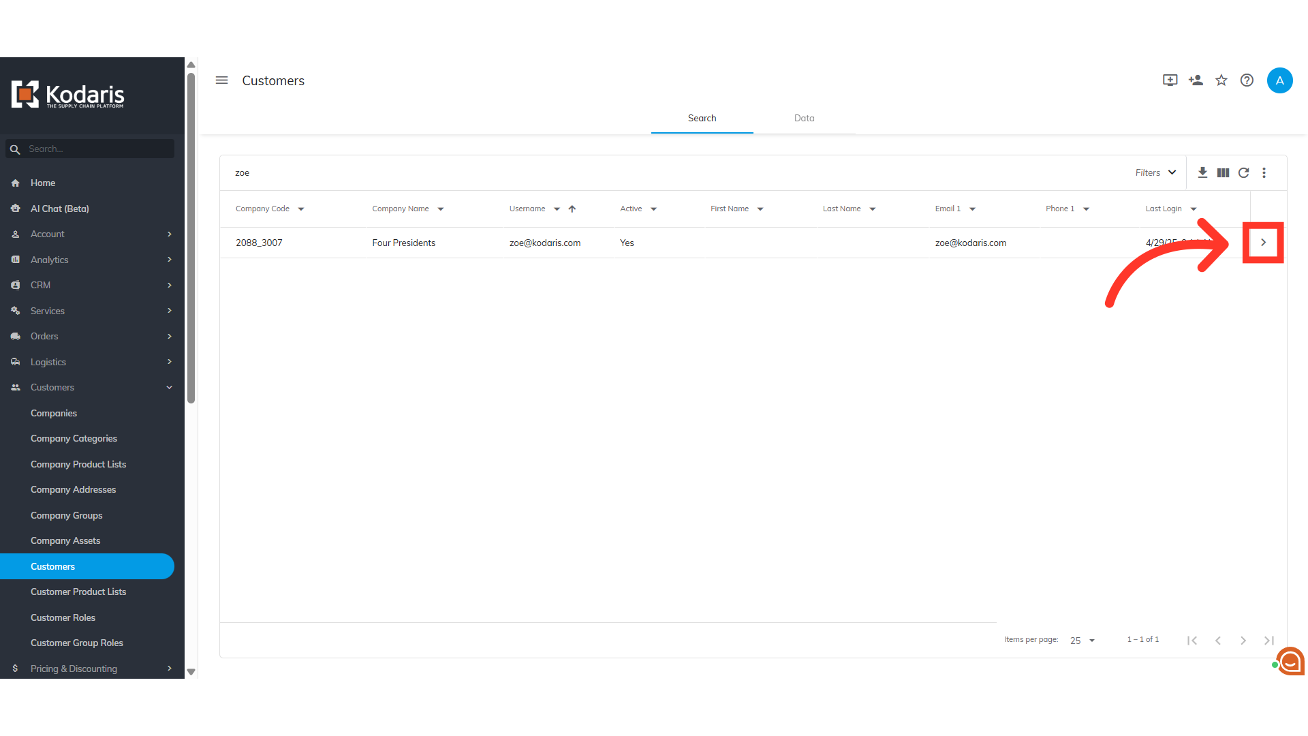
Task: Click the sidebar Search input field
Action: pos(95,149)
